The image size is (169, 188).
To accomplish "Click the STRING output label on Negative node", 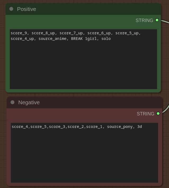I will (145, 114).
